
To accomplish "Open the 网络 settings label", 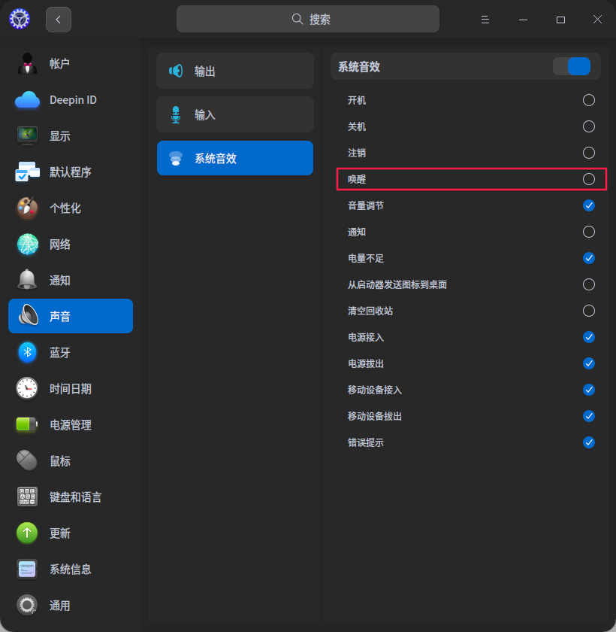I will click(x=60, y=245).
